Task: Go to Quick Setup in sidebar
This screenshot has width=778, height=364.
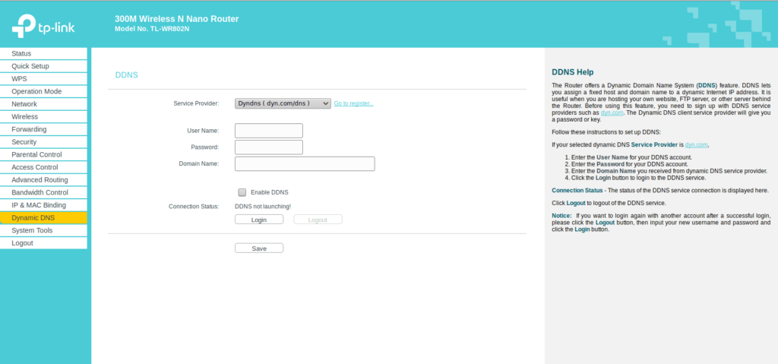Action: pyautogui.click(x=30, y=66)
